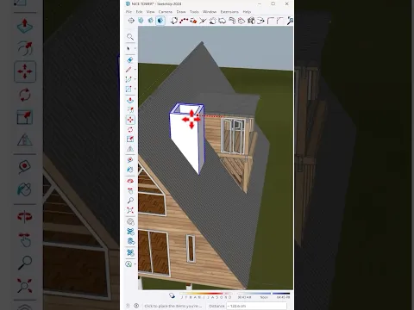Image resolution: width=414 pixels, height=310 pixels.
Task: Adjust the shadow time-of-day slider
Action: pos(264,294)
